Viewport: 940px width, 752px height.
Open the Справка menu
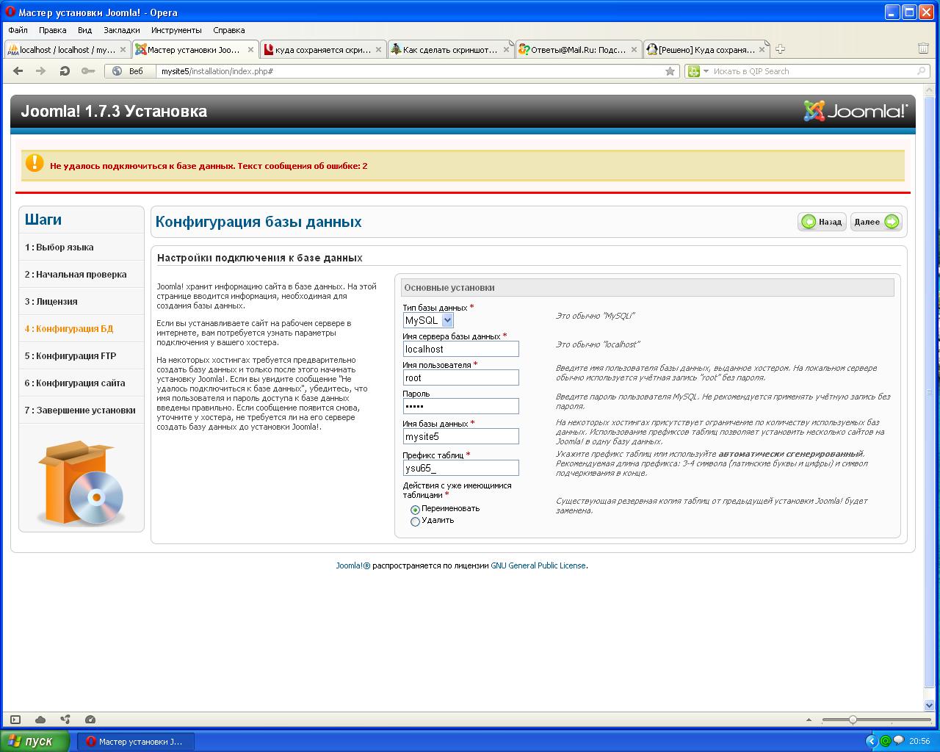pyautogui.click(x=228, y=30)
